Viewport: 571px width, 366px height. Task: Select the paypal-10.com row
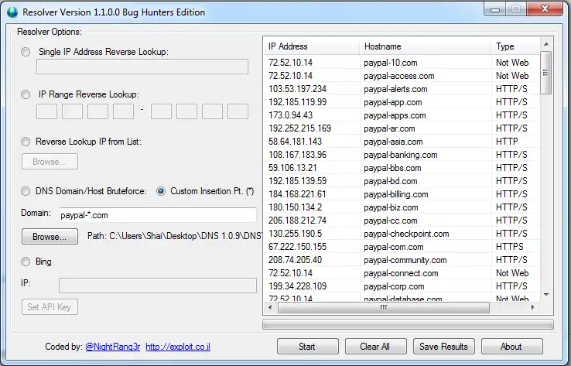[x=402, y=63]
